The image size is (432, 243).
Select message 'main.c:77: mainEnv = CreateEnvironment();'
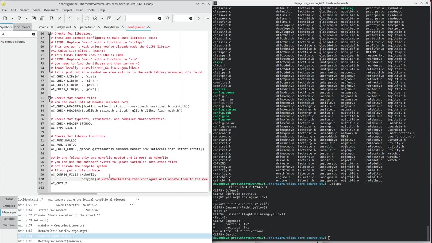[114, 225]
